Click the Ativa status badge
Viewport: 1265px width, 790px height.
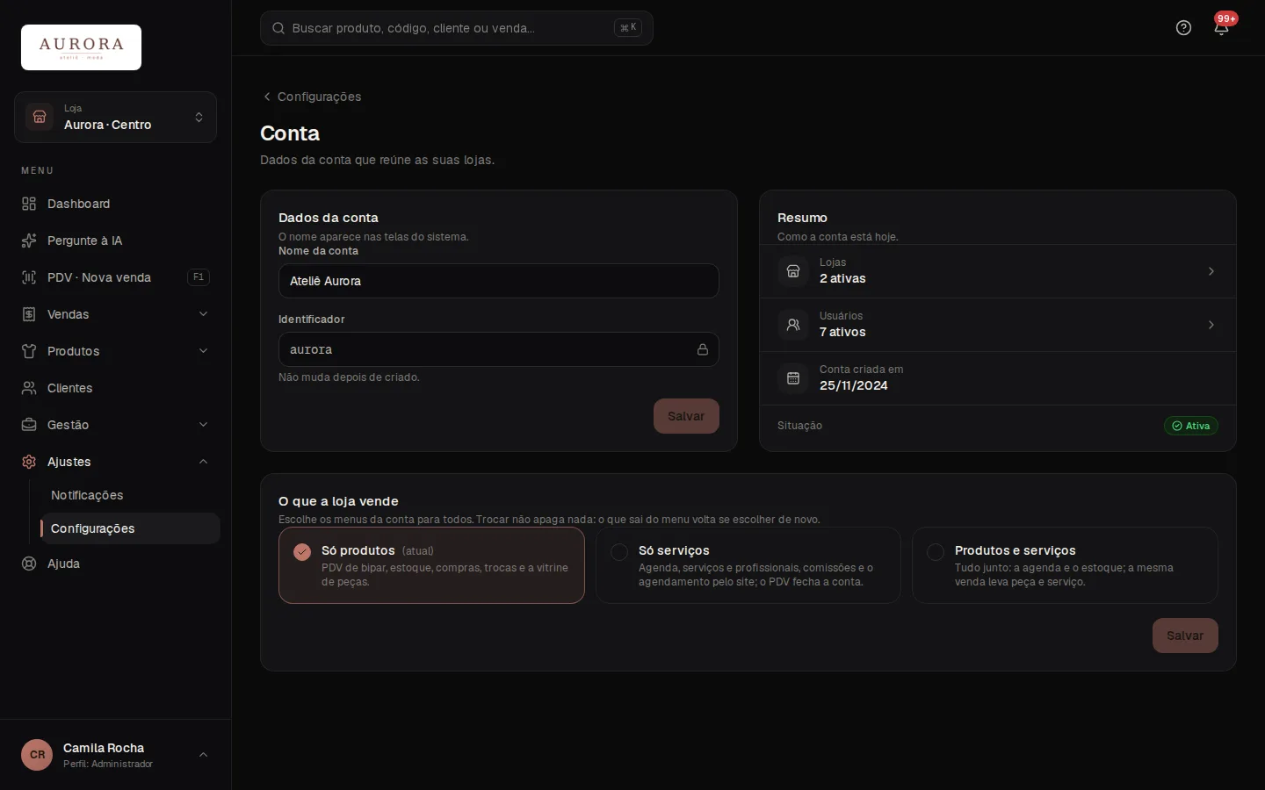point(1191,426)
